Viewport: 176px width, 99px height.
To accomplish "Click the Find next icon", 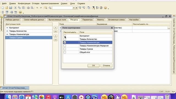I will point(80,8).
